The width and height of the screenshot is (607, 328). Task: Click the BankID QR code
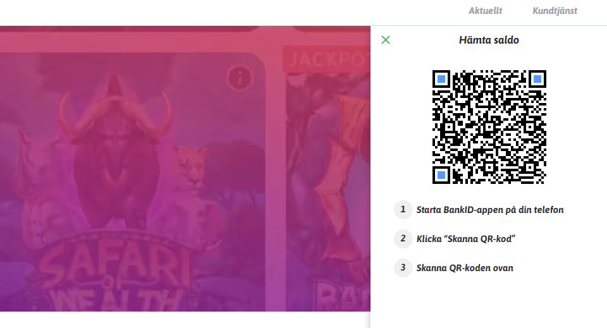click(x=489, y=127)
